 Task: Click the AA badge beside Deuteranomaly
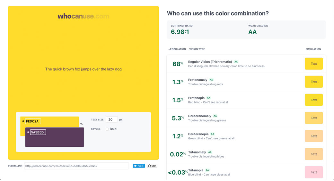coord(215,116)
